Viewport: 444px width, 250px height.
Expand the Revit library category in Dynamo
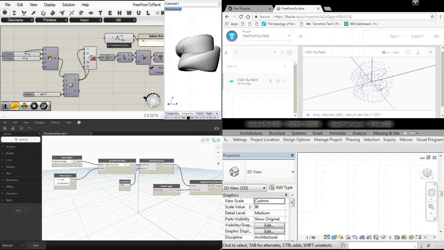click(21, 200)
